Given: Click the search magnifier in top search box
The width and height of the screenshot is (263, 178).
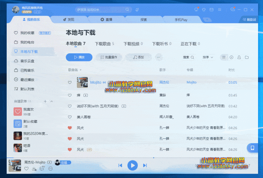Looking at the screenshot, I should [x=127, y=10].
